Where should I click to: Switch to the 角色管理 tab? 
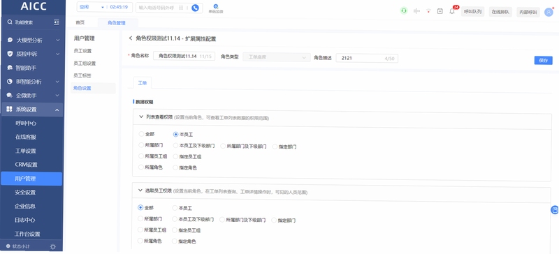[117, 23]
